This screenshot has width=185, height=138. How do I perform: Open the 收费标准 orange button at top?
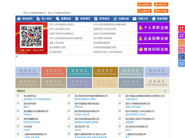pos(144,11)
